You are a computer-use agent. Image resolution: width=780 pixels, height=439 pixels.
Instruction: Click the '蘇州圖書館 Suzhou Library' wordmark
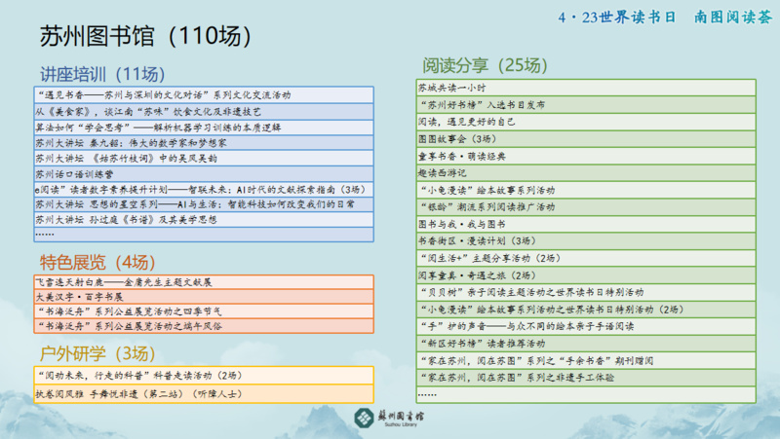(401, 419)
